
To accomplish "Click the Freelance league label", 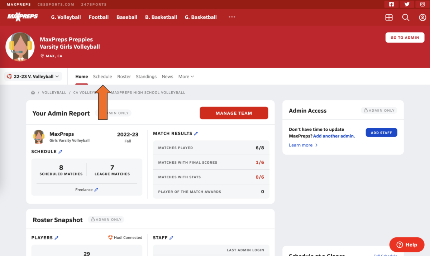I will pyautogui.click(x=84, y=190).
